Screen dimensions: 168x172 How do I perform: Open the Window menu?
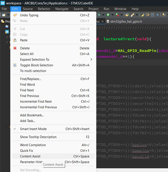[120, 9]
